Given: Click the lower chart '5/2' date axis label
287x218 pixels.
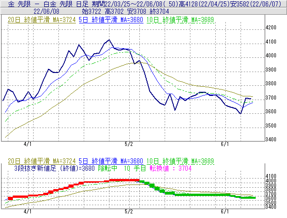Looking at the screenshot, I should click(x=129, y=212).
